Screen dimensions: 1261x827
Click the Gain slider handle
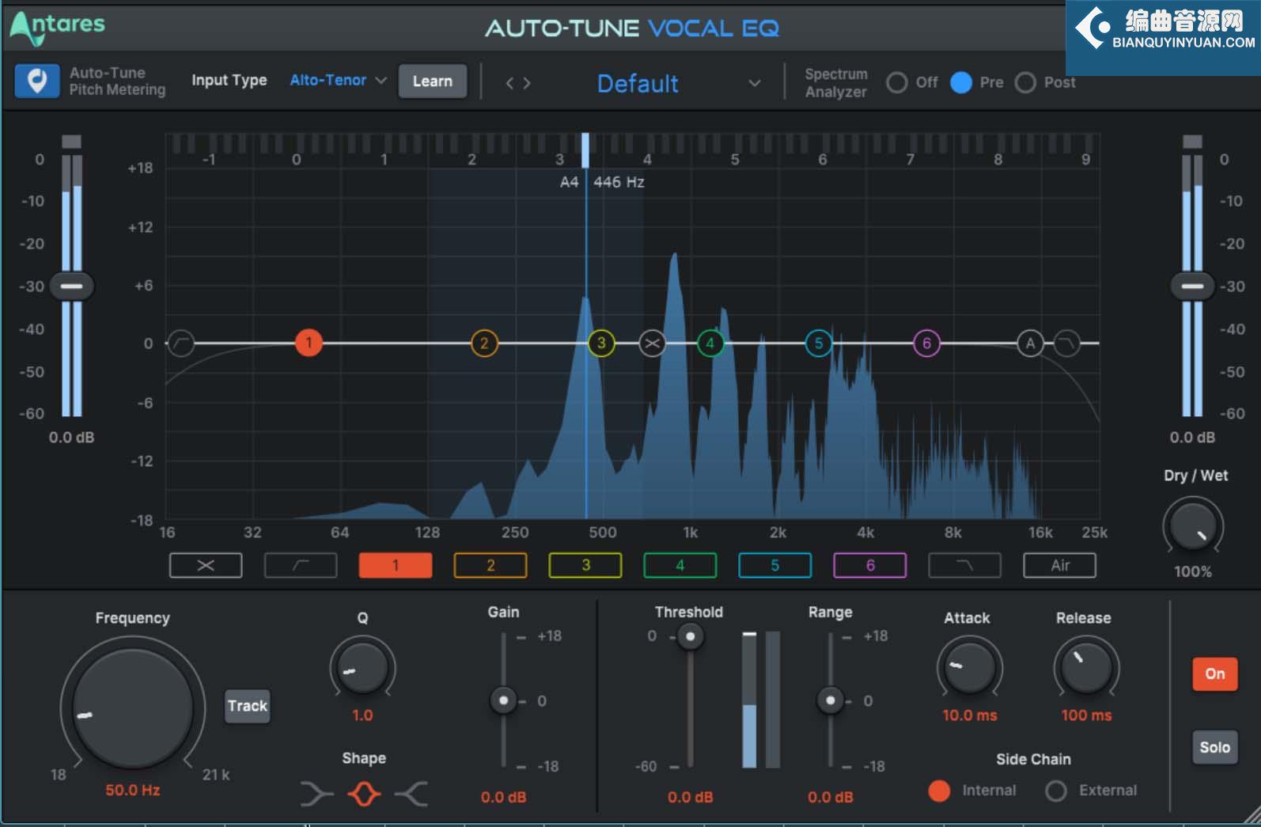pos(503,700)
